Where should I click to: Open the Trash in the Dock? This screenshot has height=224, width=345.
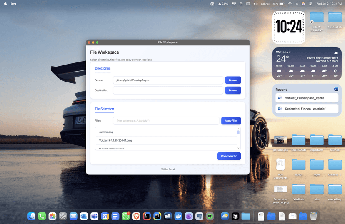coord(313,216)
